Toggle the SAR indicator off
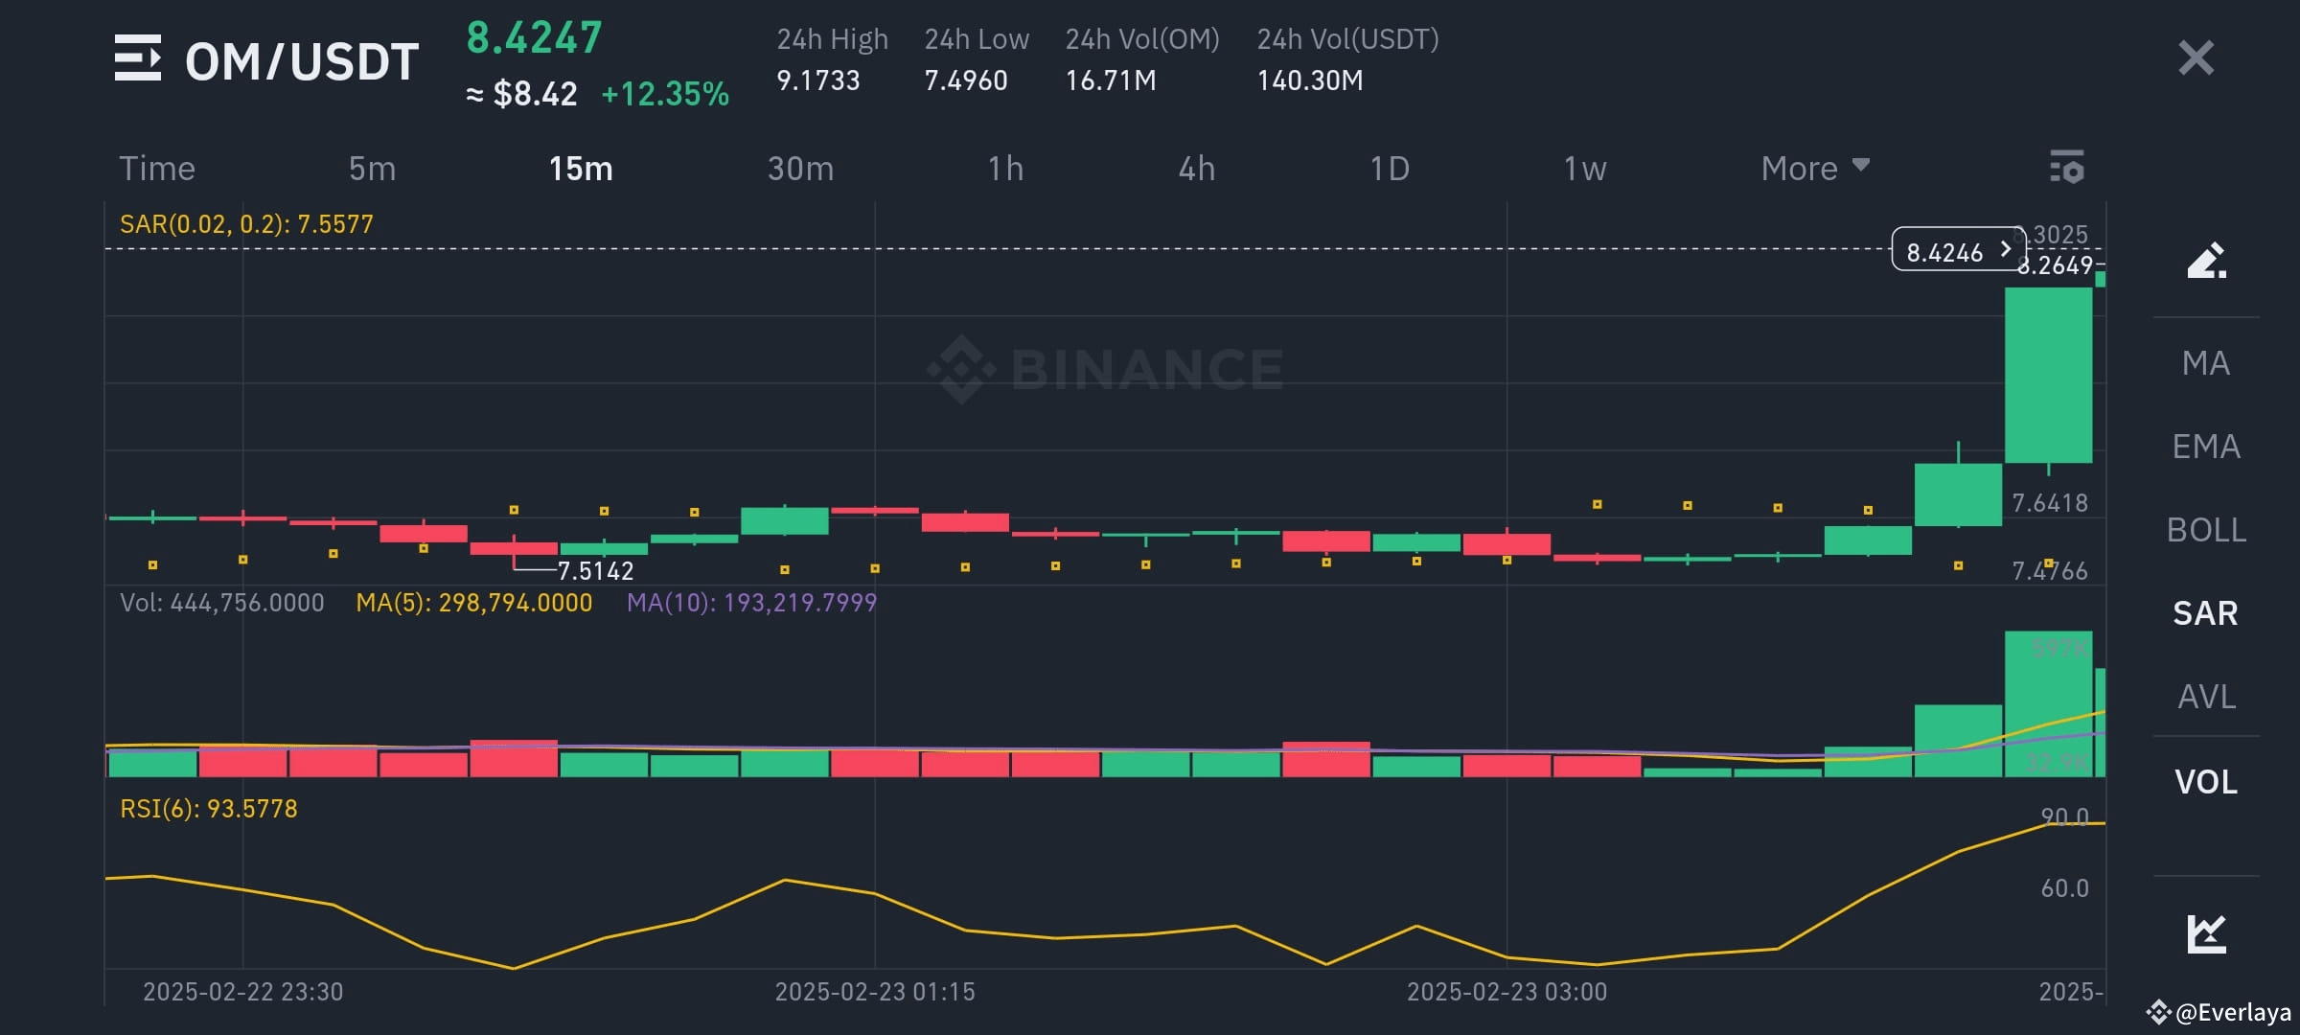 tap(2206, 612)
